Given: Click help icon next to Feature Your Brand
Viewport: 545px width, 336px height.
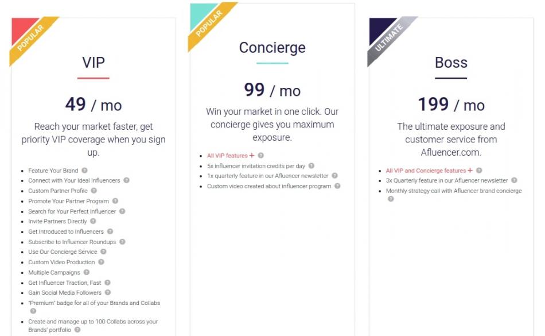Looking at the screenshot, I should [x=84, y=170].
